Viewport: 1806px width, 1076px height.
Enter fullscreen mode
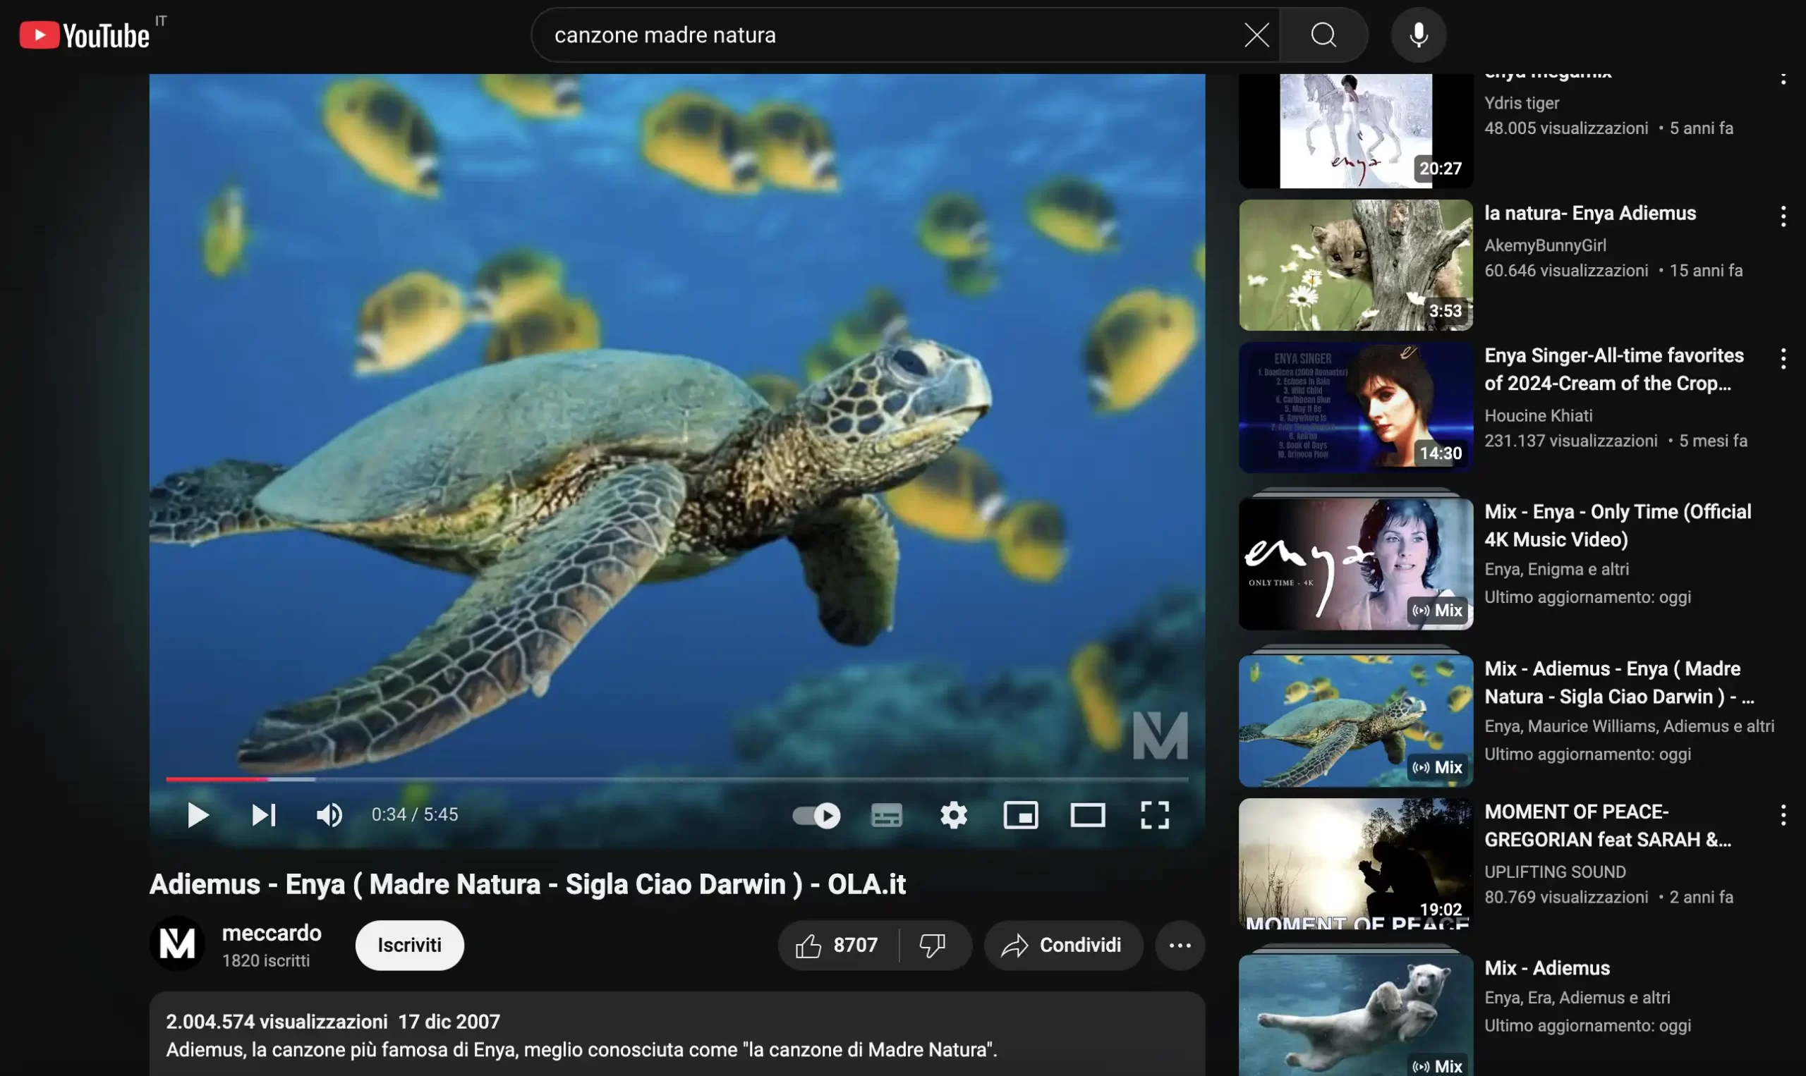point(1154,815)
